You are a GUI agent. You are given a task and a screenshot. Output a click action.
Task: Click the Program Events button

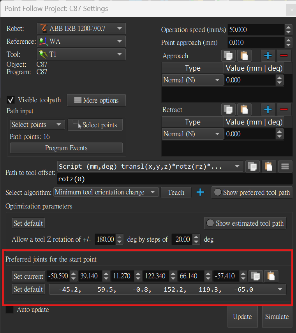[66, 148]
